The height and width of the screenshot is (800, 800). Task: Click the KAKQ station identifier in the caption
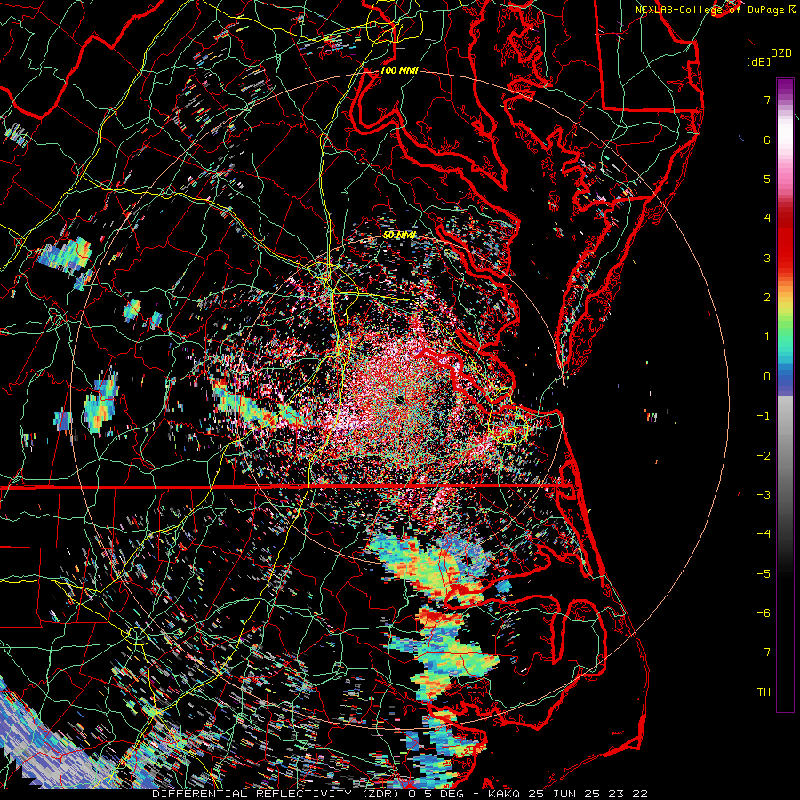(x=503, y=794)
